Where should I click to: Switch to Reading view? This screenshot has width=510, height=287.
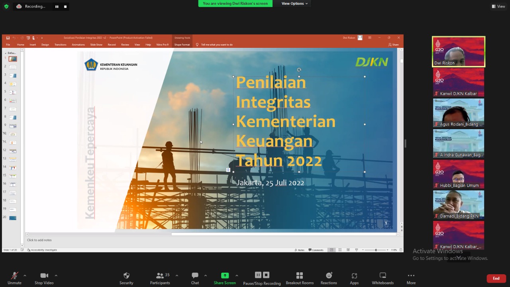pos(348,250)
